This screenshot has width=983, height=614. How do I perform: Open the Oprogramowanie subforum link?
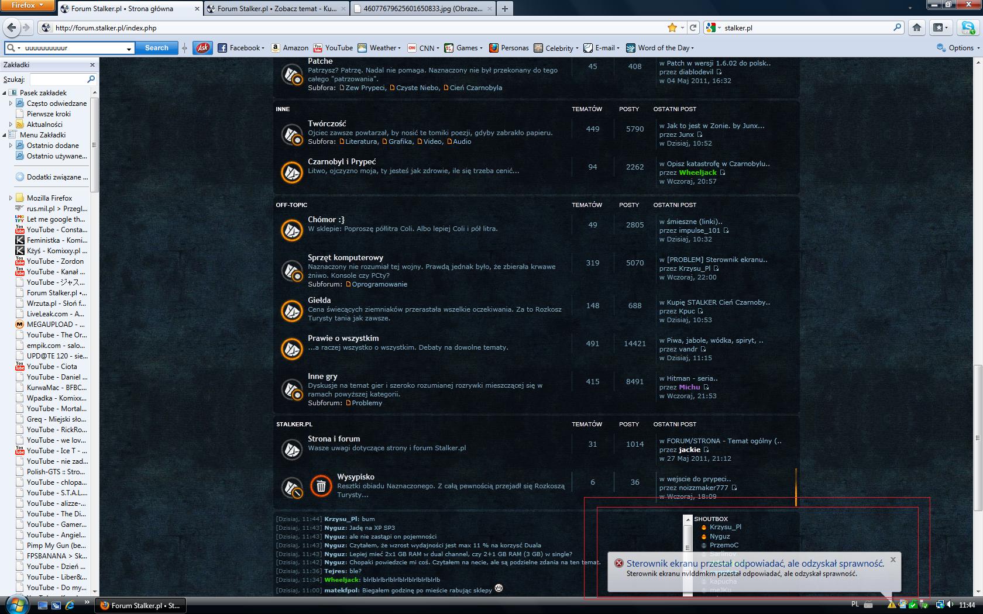point(379,284)
